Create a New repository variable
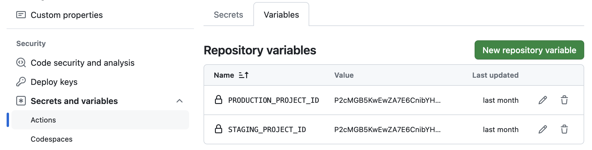 (x=529, y=50)
